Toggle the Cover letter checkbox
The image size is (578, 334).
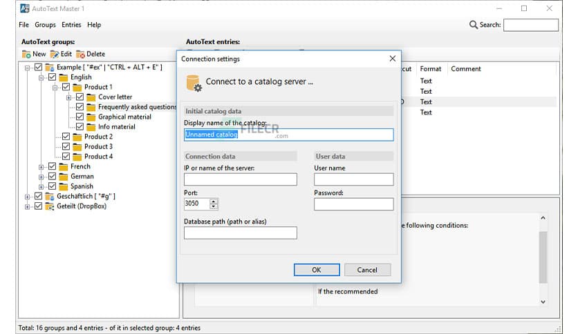[80, 97]
